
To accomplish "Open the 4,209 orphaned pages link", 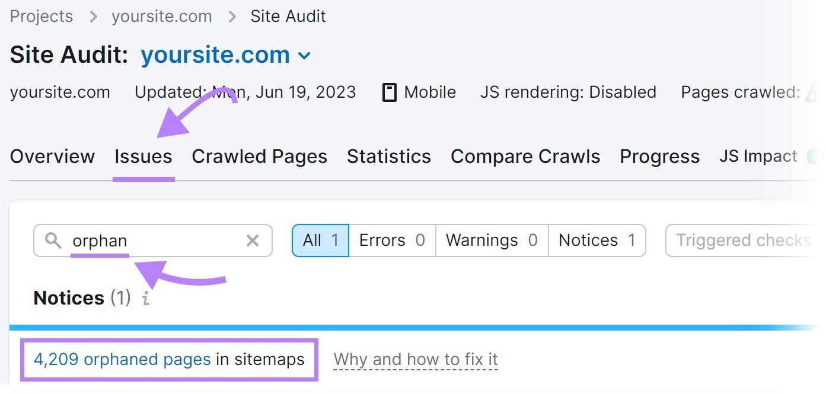I will 123,359.
